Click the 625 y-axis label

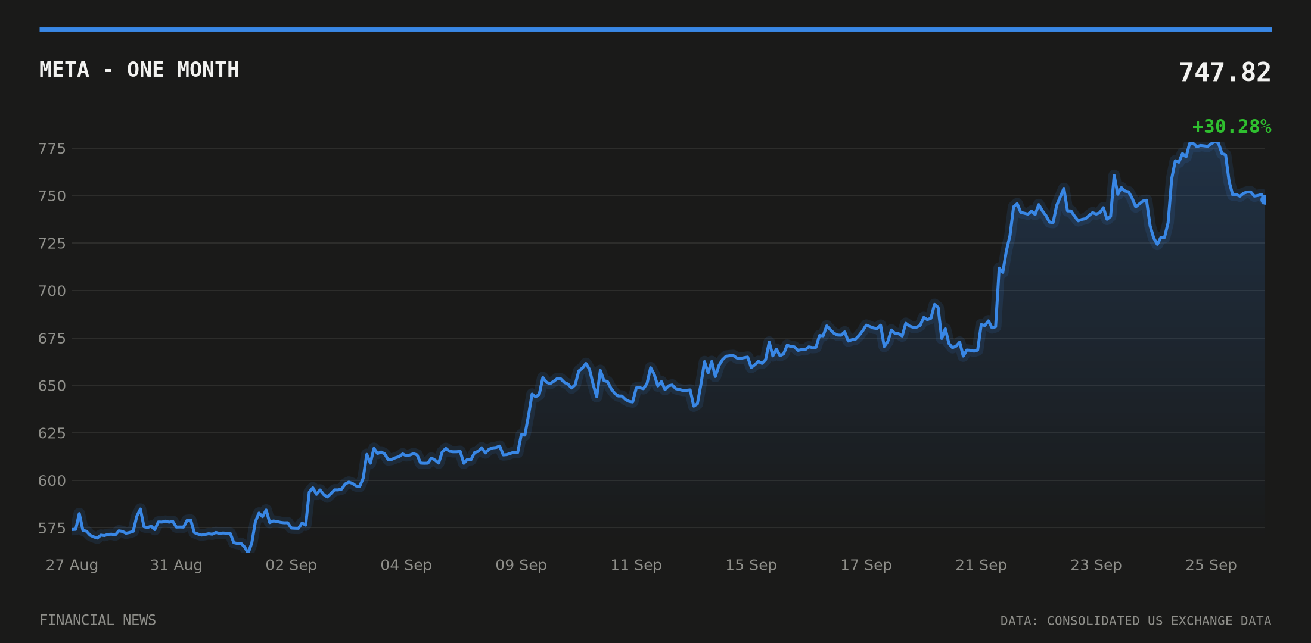pos(52,433)
